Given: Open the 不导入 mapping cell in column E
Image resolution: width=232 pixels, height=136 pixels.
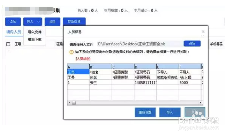Looking at the screenshot, I should [x=168, y=72].
